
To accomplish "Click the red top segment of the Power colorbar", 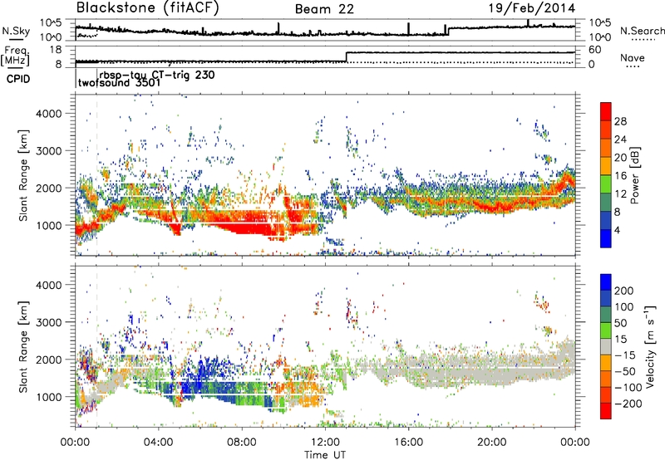I will click(606, 111).
